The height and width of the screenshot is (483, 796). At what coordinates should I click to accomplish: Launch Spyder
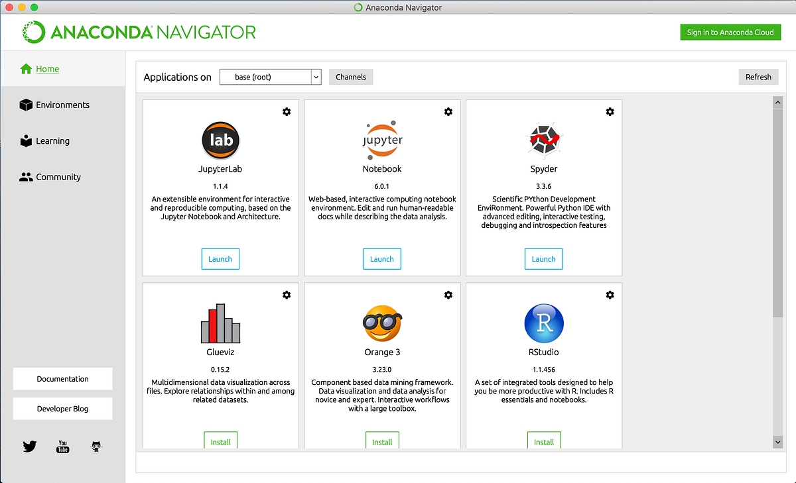pyautogui.click(x=544, y=259)
